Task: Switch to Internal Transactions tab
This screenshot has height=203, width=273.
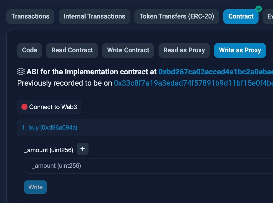Action: click(x=94, y=16)
